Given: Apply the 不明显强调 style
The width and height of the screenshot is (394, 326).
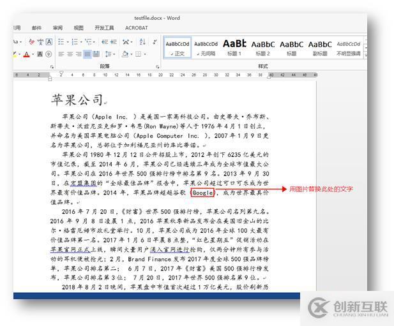Looking at the screenshot, I should (349, 47).
